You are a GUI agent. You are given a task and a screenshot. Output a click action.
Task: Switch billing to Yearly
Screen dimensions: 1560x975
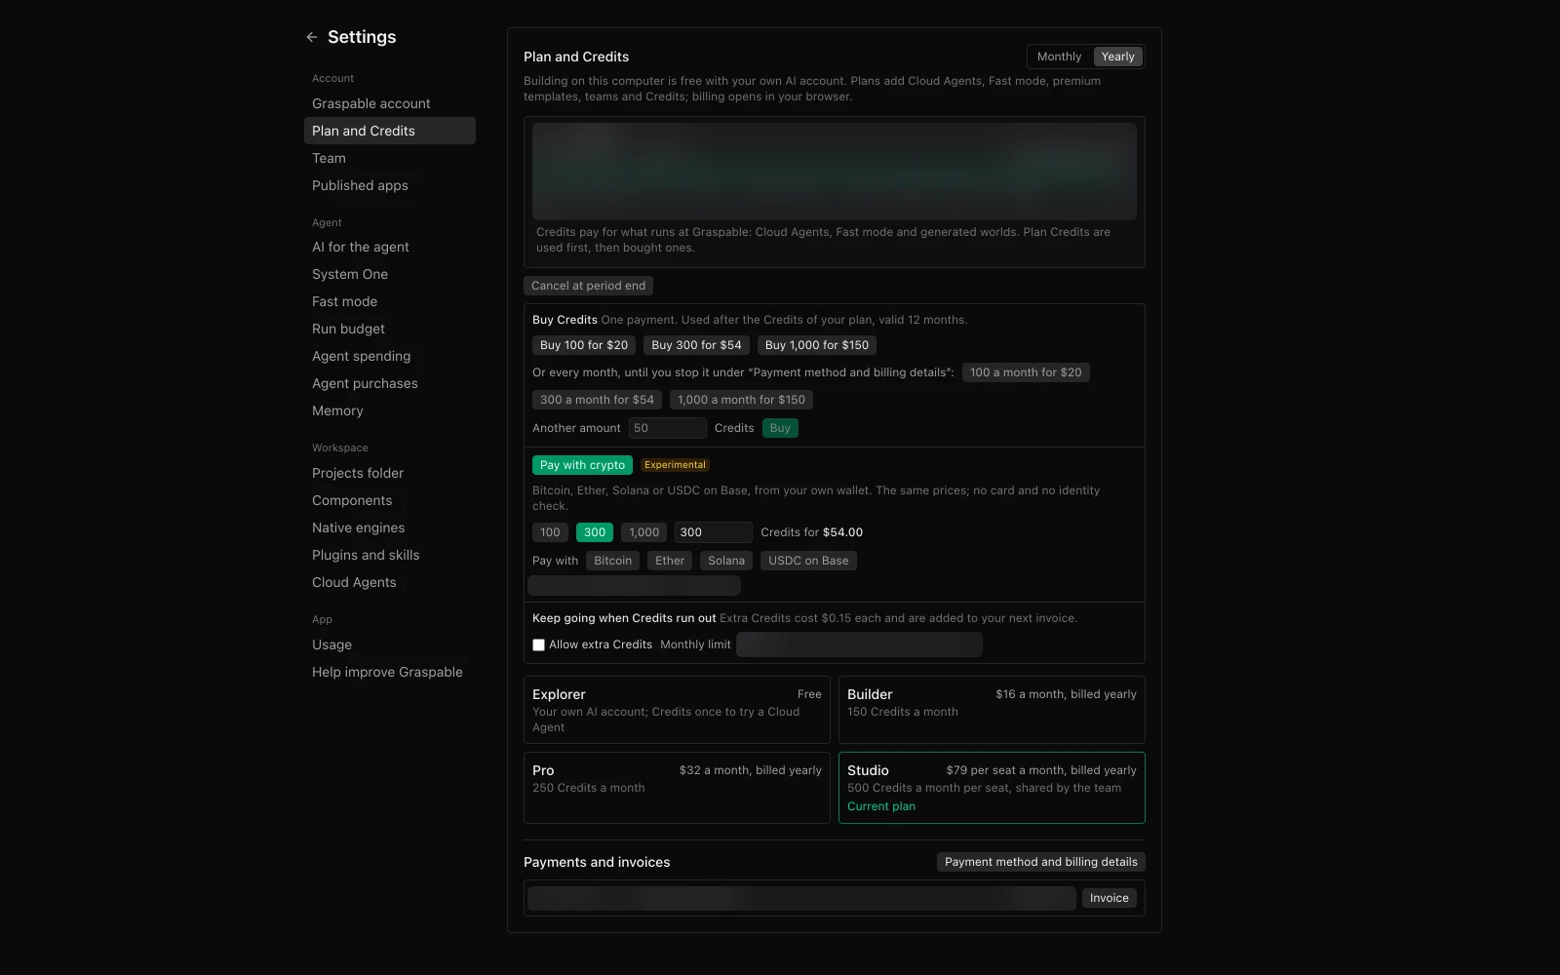1117,57
